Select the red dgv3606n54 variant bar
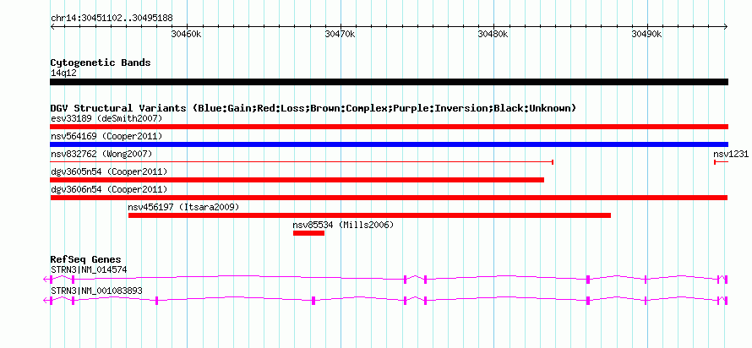752x348 pixels. (x=389, y=198)
